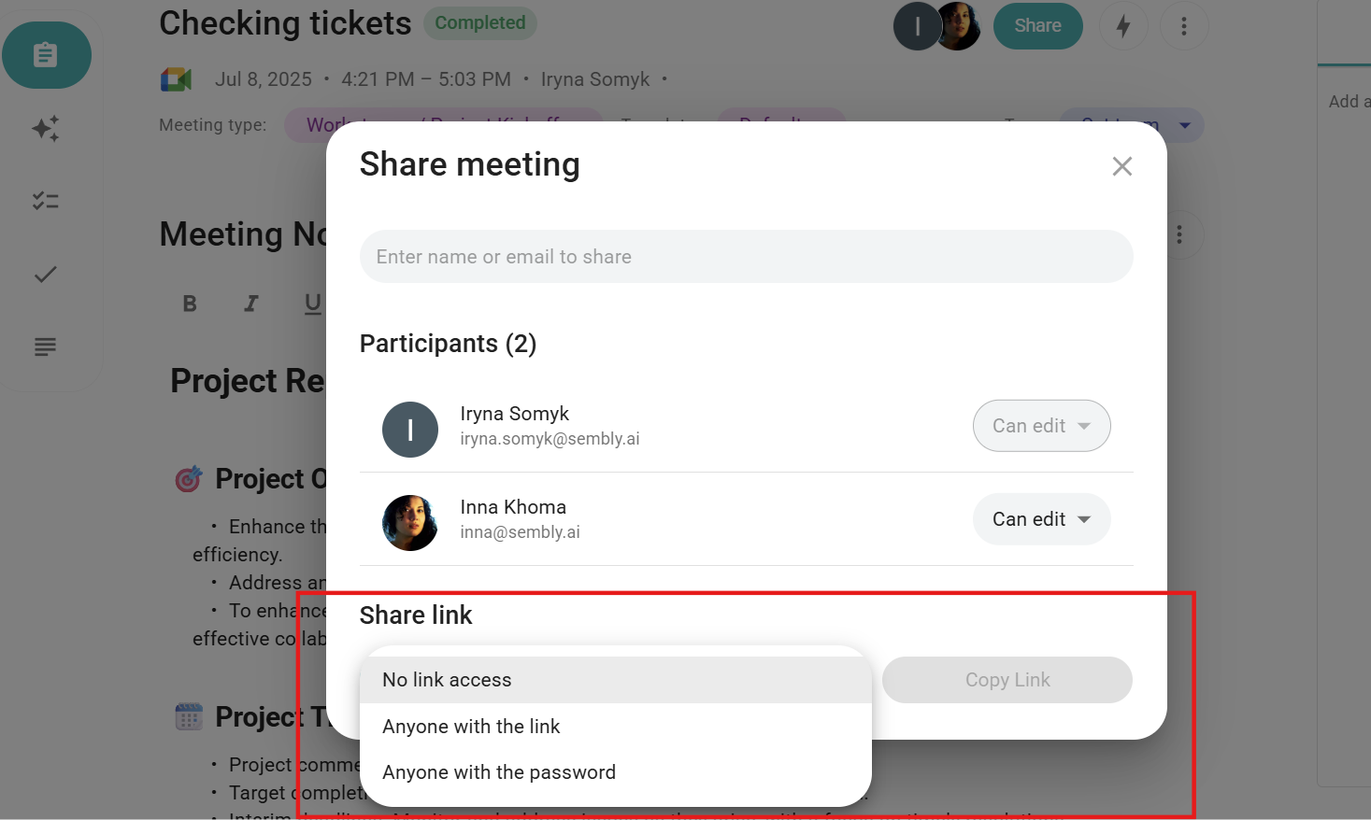The width and height of the screenshot is (1371, 820).
Task: Open Iryna Somyk's Can edit dropdown
Action: (x=1041, y=426)
